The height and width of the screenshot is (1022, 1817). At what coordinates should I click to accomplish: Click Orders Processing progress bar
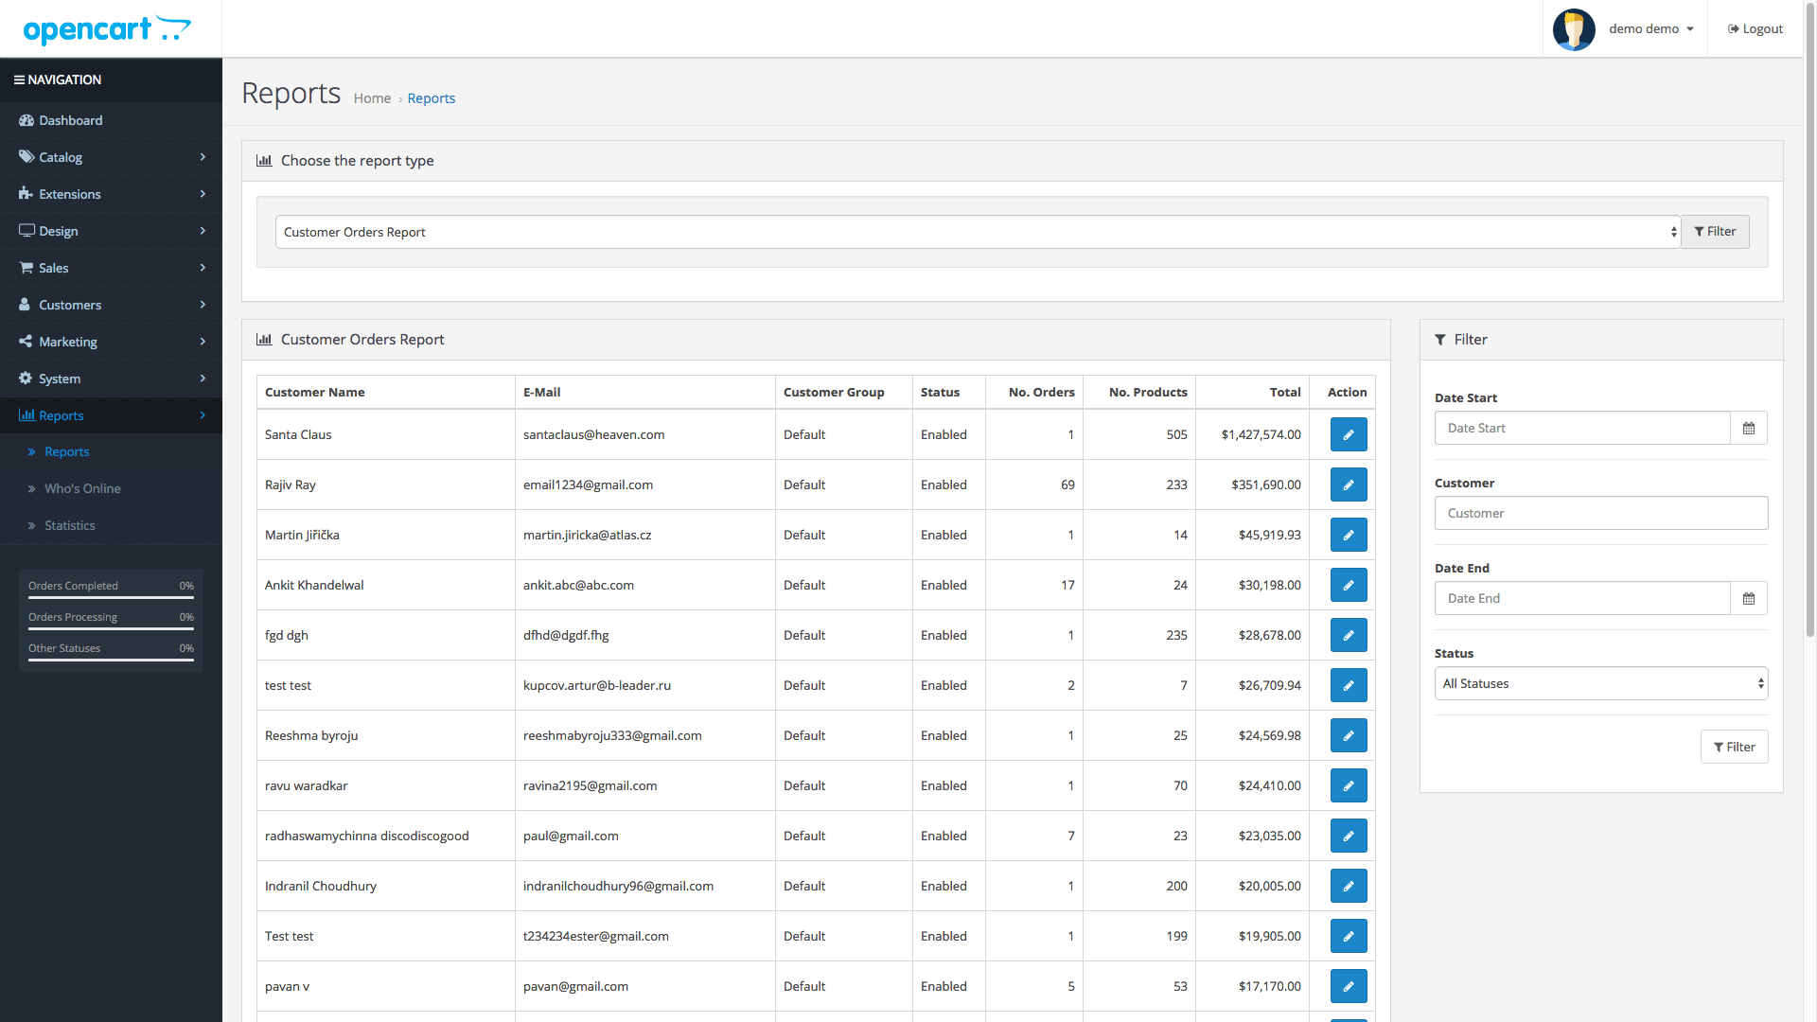[x=111, y=628]
